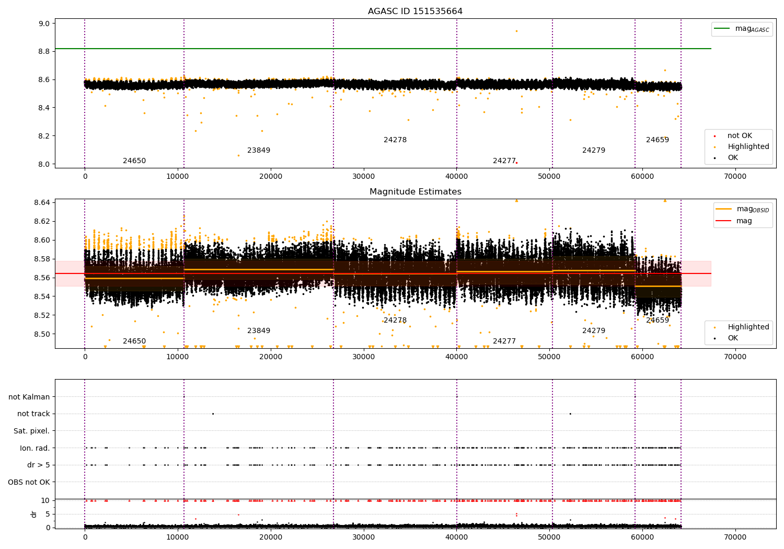784x549 pixels.
Task: Click the 'not track' row label
Action: coord(33,414)
